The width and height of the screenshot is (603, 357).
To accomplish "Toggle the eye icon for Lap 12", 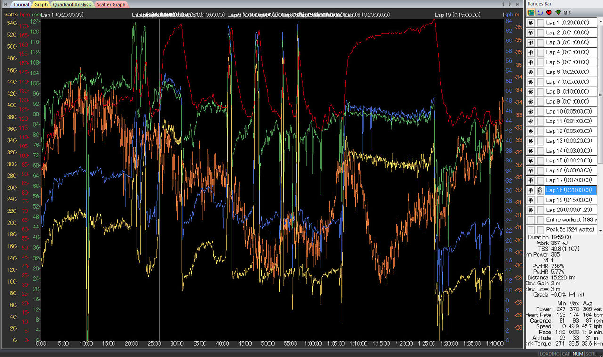I will click(x=531, y=131).
